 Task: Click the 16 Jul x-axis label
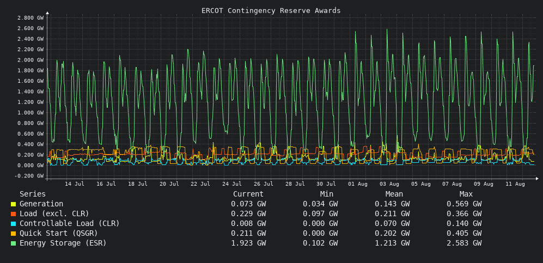point(106,184)
